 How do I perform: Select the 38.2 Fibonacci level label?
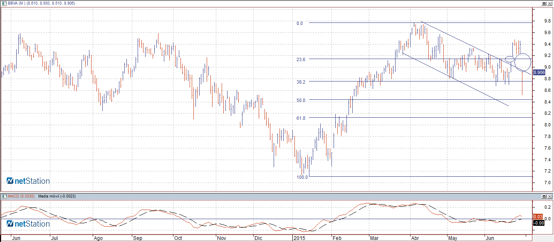point(301,82)
